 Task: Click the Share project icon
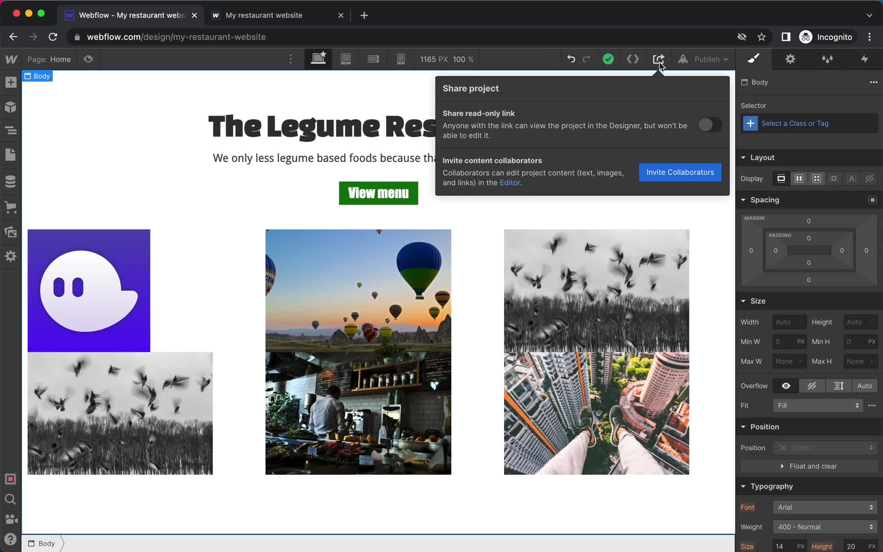pyautogui.click(x=658, y=59)
